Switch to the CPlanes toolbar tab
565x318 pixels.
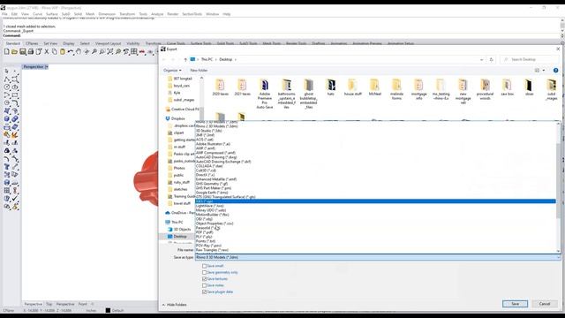pyautogui.click(x=32, y=43)
